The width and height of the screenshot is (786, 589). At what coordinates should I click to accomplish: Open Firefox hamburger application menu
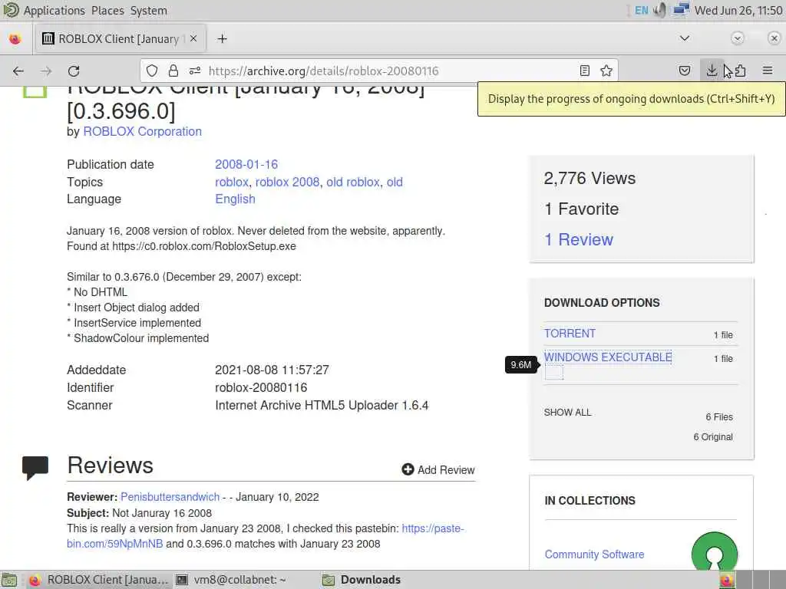(768, 71)
